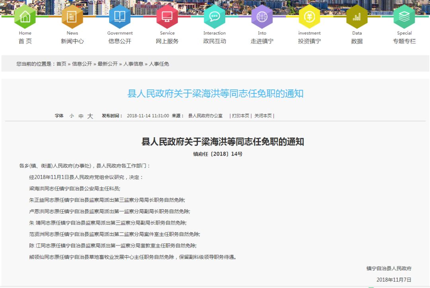Open the red Service monitor icon
430x288 pixels.
pyautogui.click(x=167, y=17)
